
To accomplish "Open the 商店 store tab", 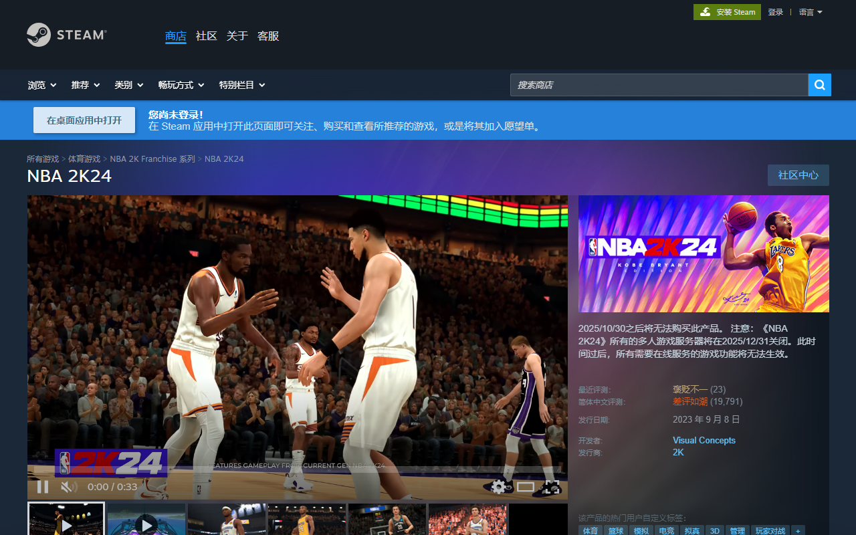I will pyautogui.click(x=176, y=36).
